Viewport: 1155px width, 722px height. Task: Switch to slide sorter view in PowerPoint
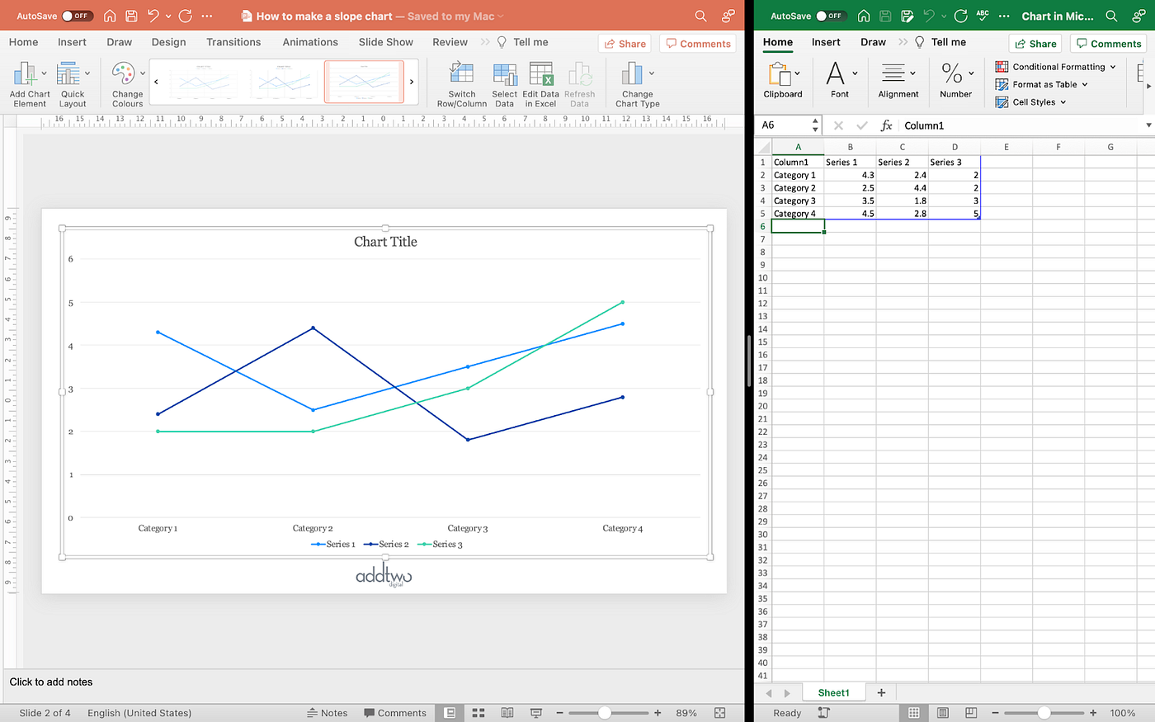tap(478, 713)
